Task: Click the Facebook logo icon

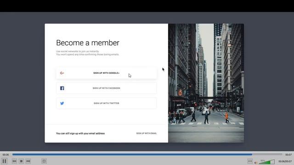Action: pyautogui.click(x=62, y=88)
